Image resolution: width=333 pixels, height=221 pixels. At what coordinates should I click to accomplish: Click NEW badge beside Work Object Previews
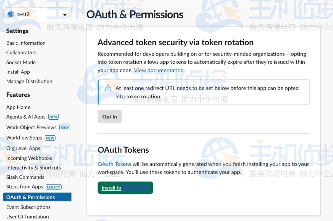click(x=65, y=127)
